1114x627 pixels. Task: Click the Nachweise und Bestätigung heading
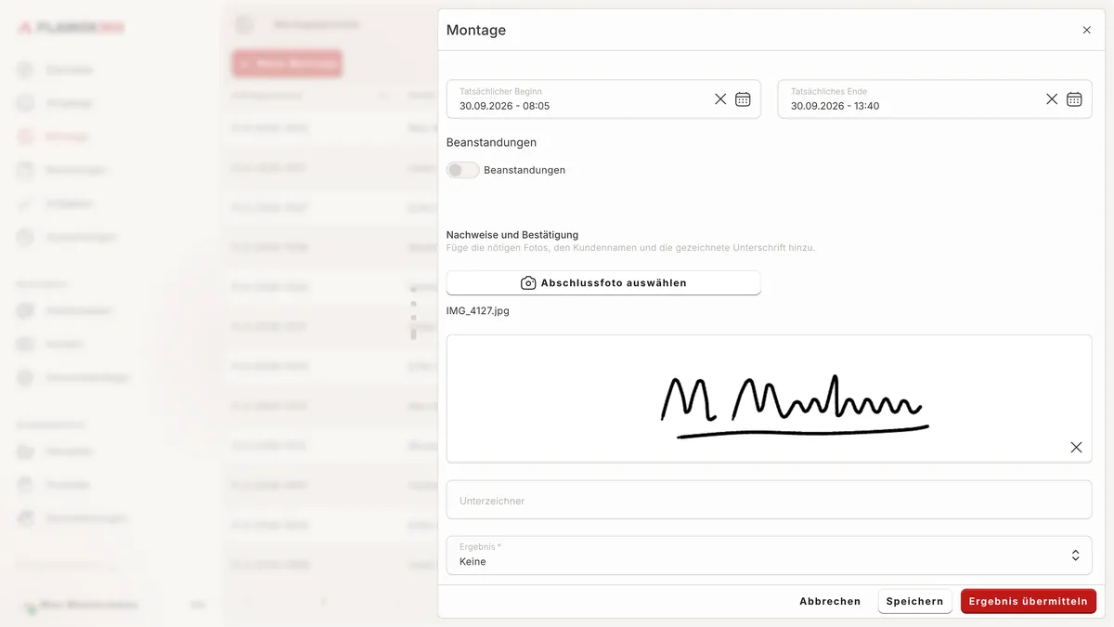512,235
